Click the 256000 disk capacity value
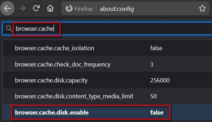Image resolution: width=212 pixels, height=122 pixels. (160, 80)
